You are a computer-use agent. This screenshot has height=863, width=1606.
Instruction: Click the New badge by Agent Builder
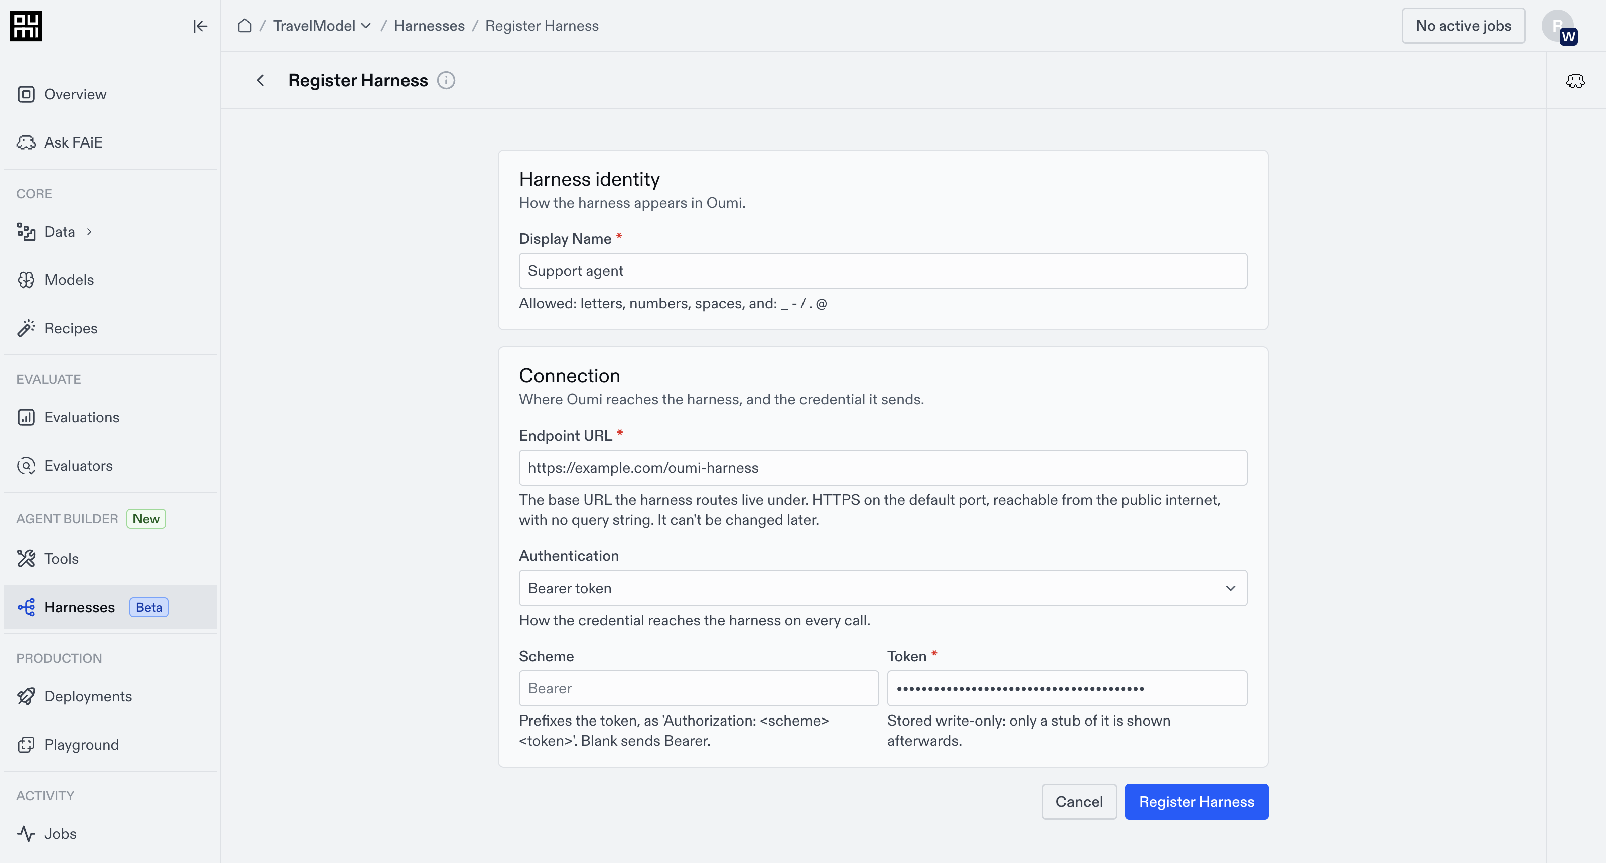pos(146,518)
